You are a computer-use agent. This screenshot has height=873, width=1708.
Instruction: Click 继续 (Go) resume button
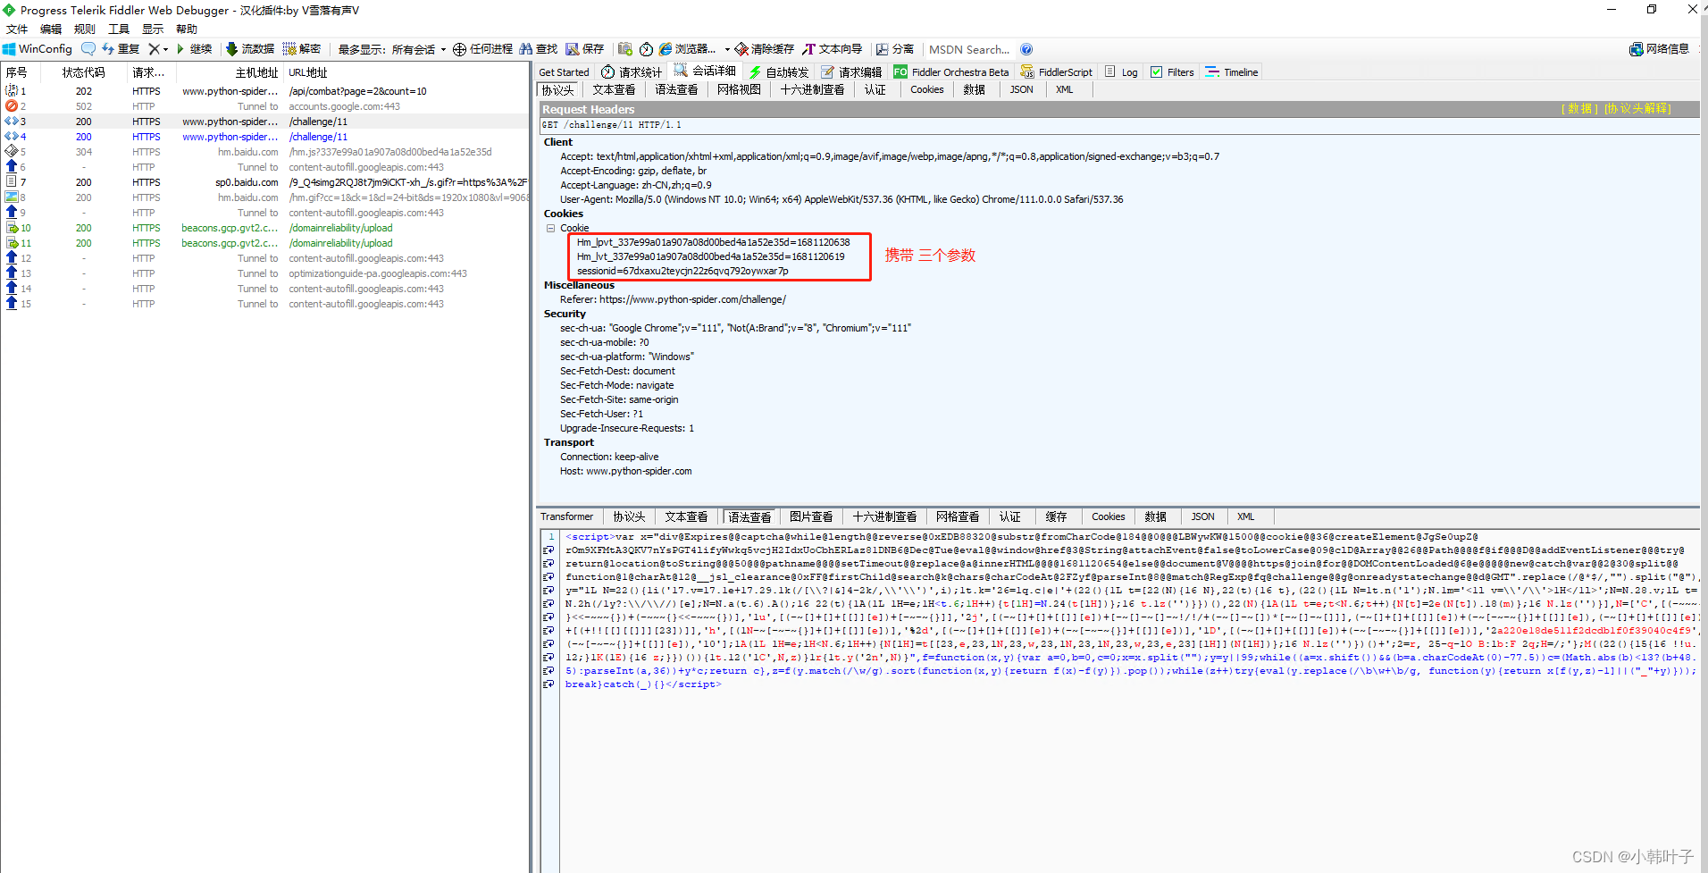point(194,49)
